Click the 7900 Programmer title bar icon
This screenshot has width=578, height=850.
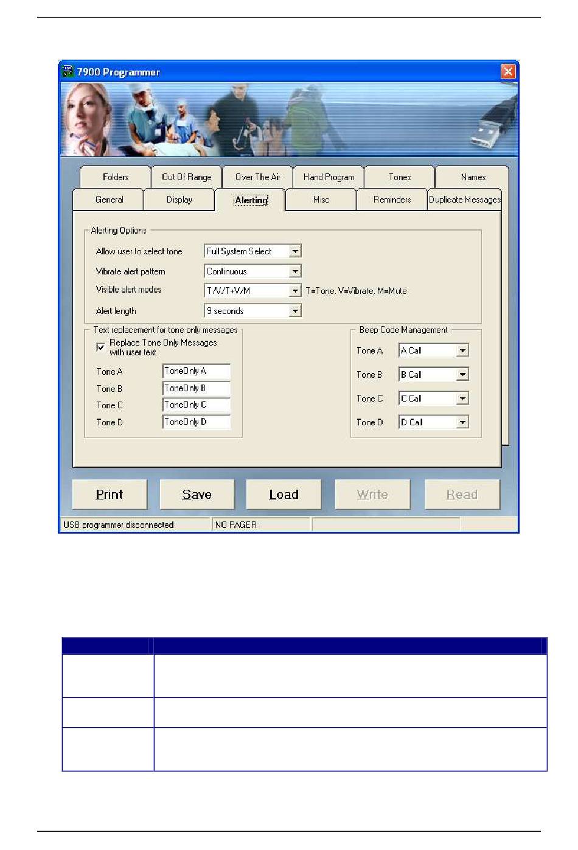click(68, 72)
